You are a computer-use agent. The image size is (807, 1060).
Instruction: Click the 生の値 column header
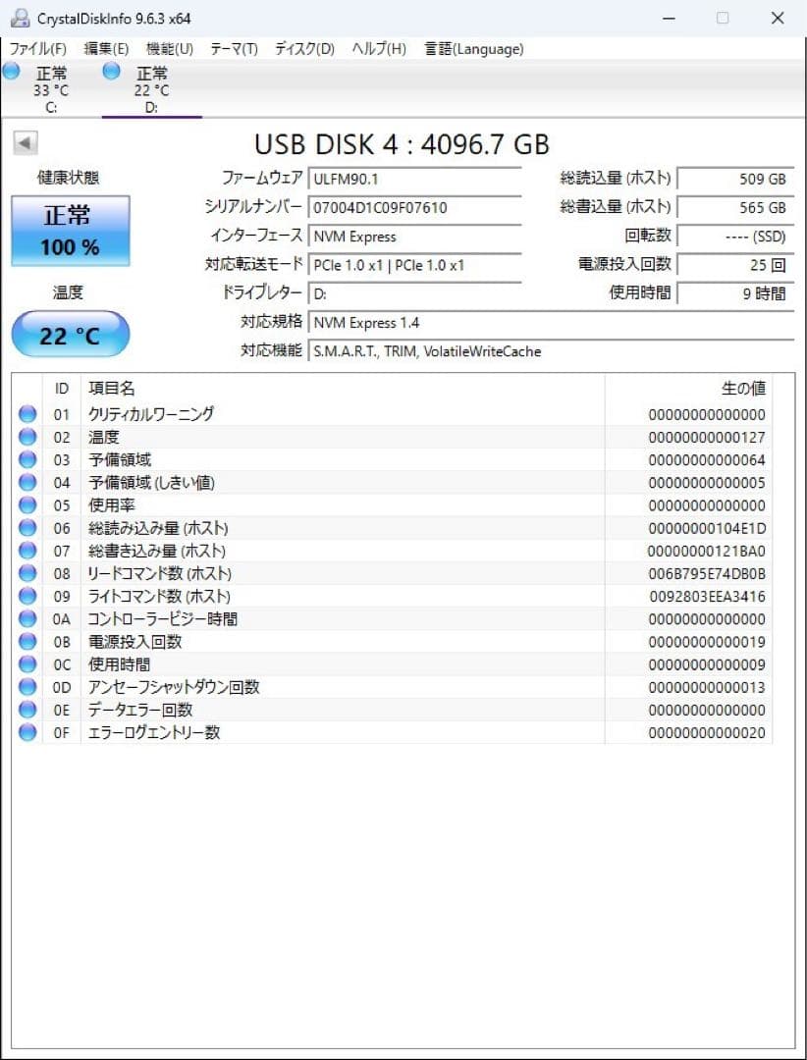688,388
